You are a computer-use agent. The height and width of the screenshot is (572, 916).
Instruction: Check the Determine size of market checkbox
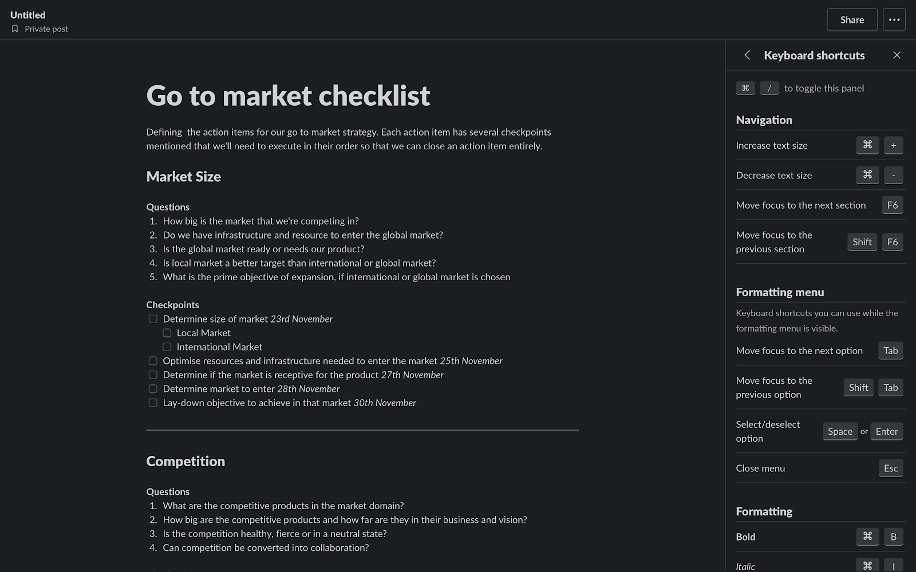(x=152, y=319)
